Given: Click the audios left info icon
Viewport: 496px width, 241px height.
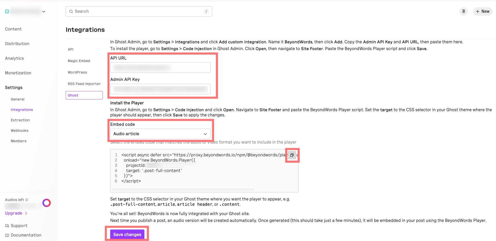Looking at the screenshot, I should pyautogui.click(x=27, y=200).
